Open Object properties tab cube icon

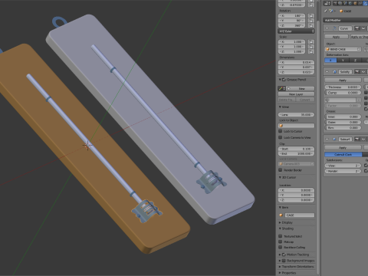pyautogui.click(x=355, y=3)
